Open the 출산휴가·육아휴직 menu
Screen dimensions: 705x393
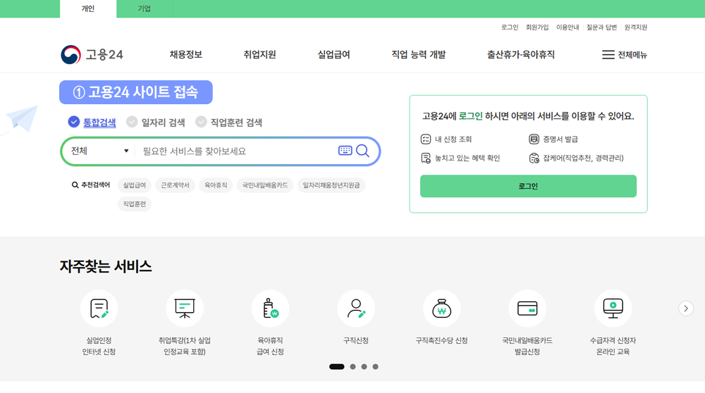pyautogui.click(x=521, y=55)
